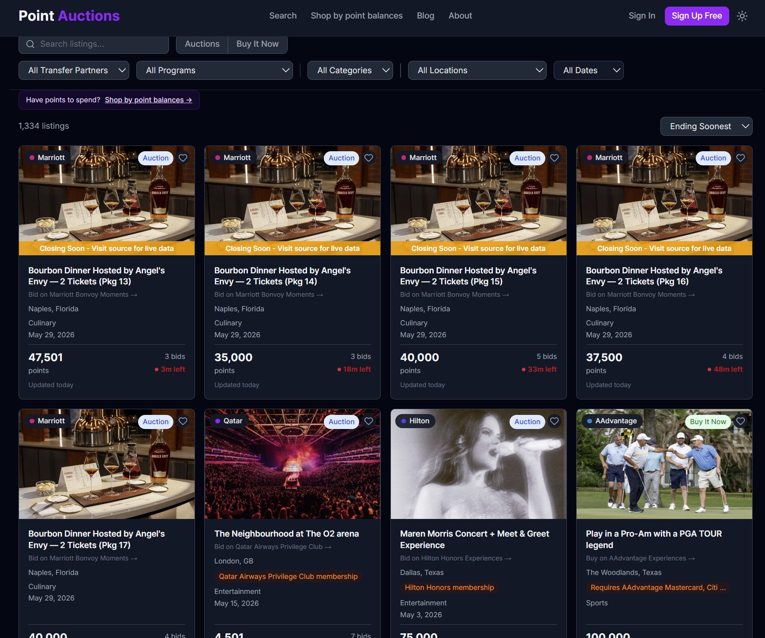
Task: Switch listings to Auctions only
Action: [x=202, y=44]
